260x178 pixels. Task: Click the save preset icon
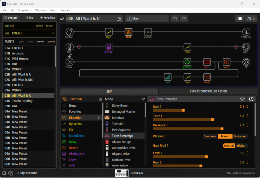click(x=119, y=19)
